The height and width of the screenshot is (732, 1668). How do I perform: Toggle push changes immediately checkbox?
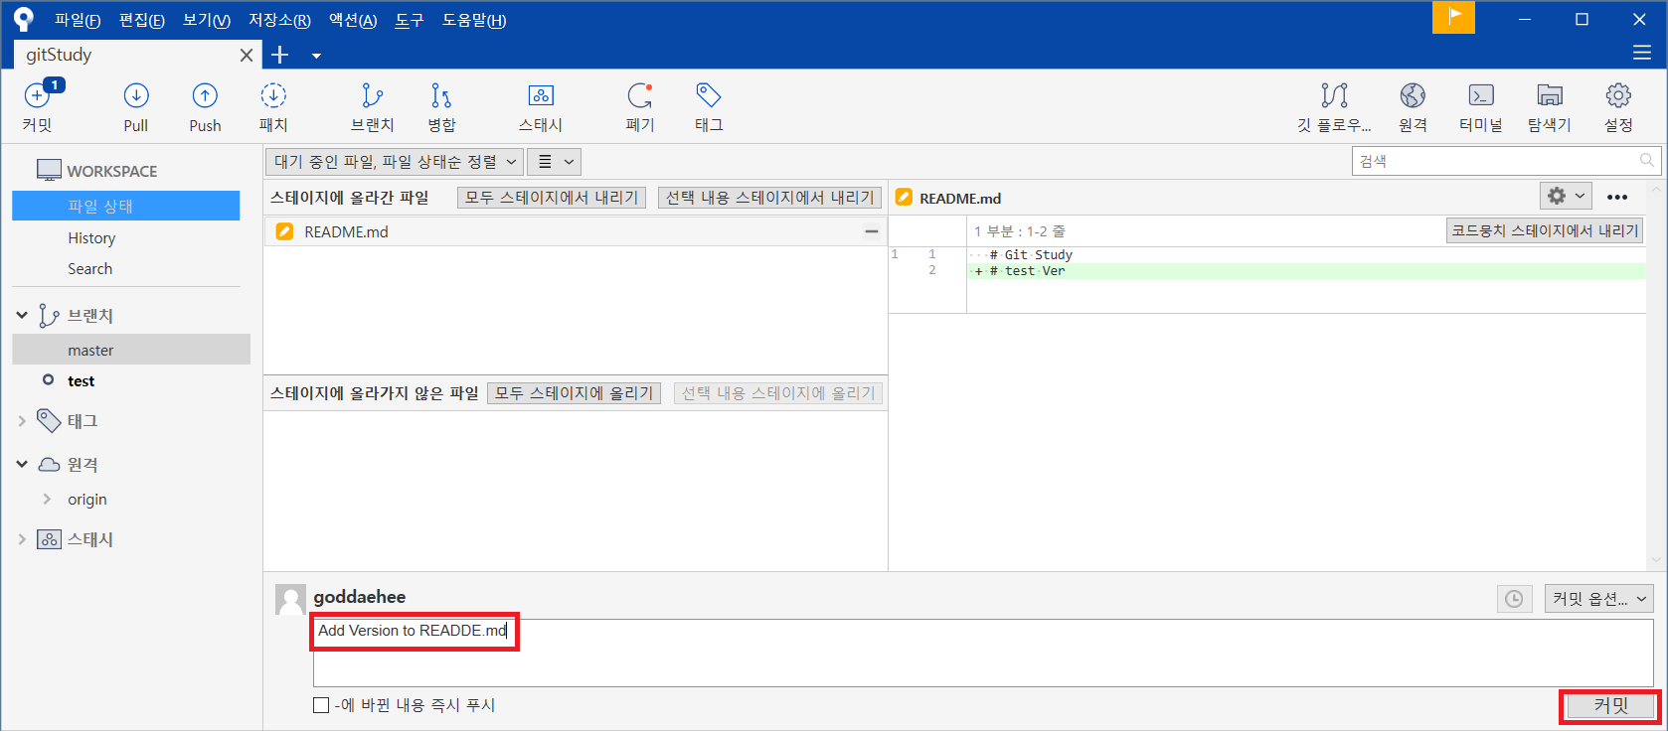pyautogui.click(x=321, y=705)
